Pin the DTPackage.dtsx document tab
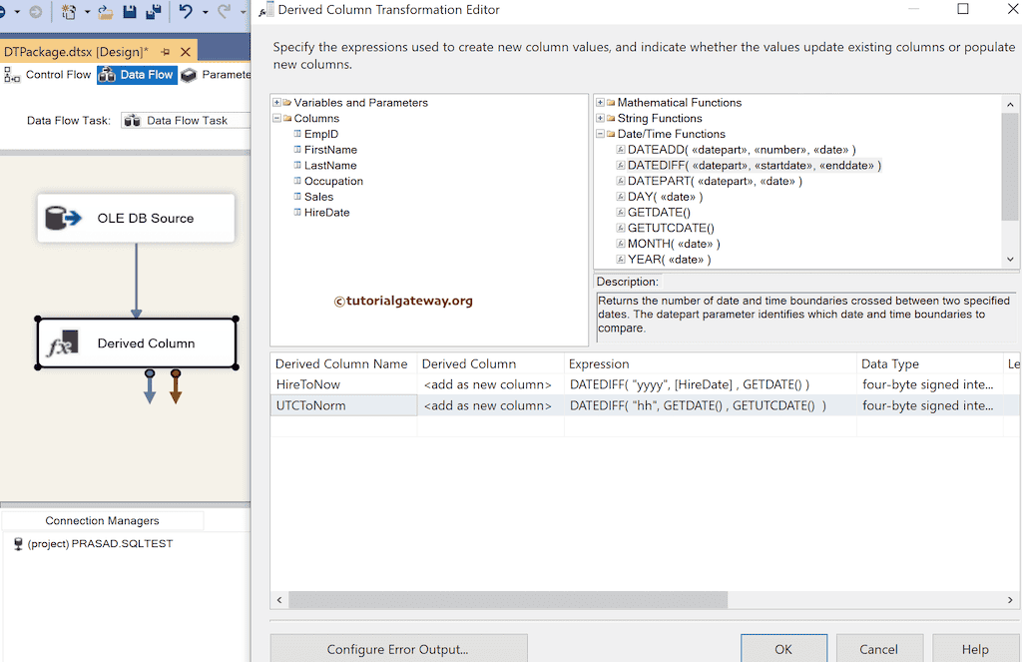 tap(163, 50)
